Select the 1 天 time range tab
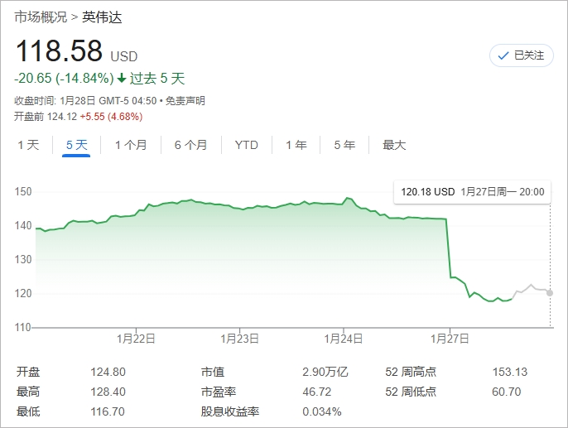Image resolution: width=568 pixels, height=428 pixels. (x=29, y=145)
